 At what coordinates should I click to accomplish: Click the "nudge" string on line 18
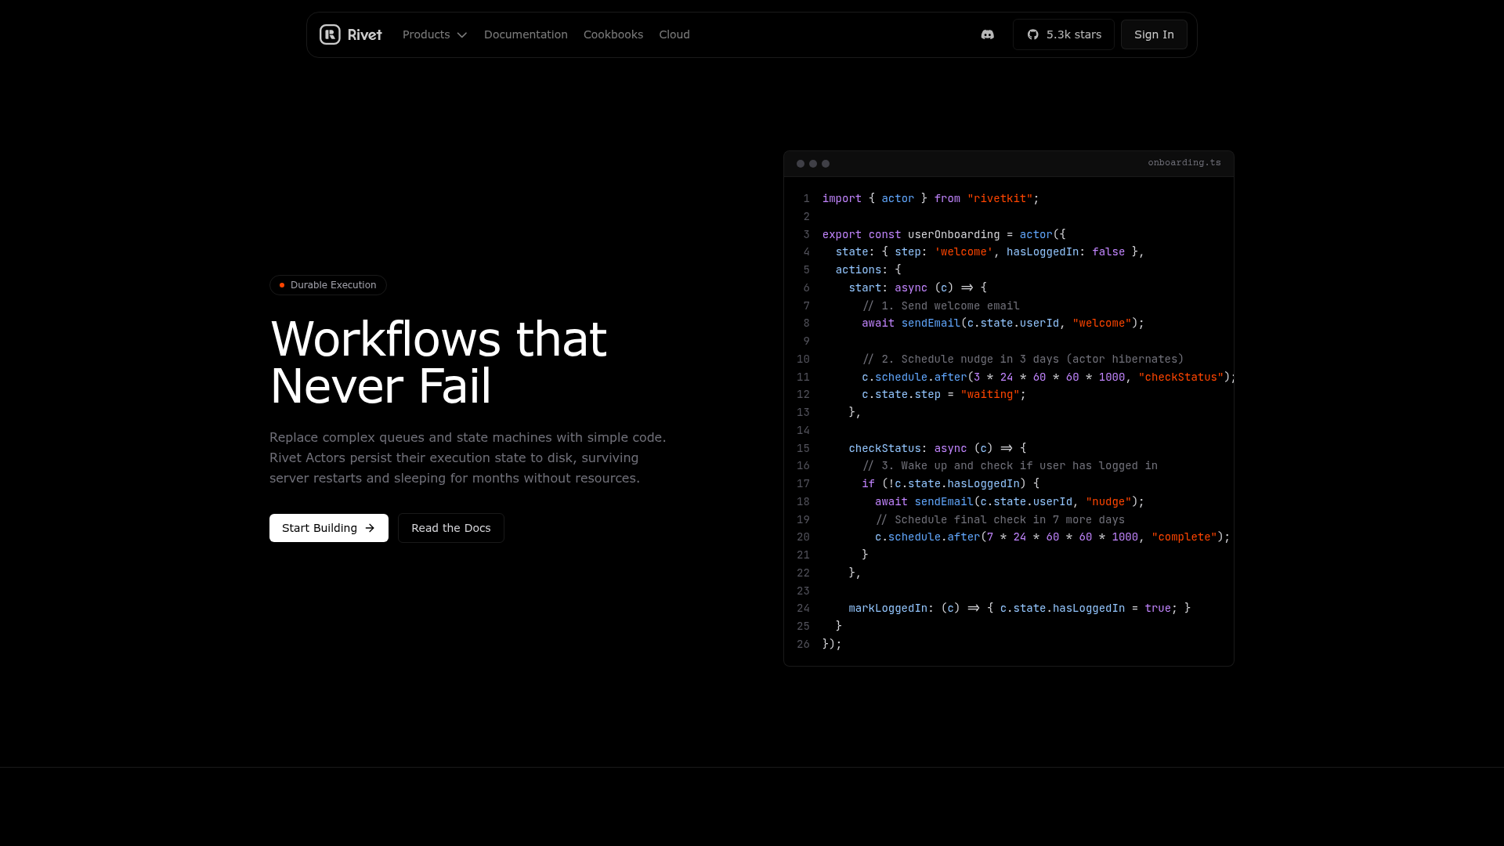click(x=1108, y=502)
